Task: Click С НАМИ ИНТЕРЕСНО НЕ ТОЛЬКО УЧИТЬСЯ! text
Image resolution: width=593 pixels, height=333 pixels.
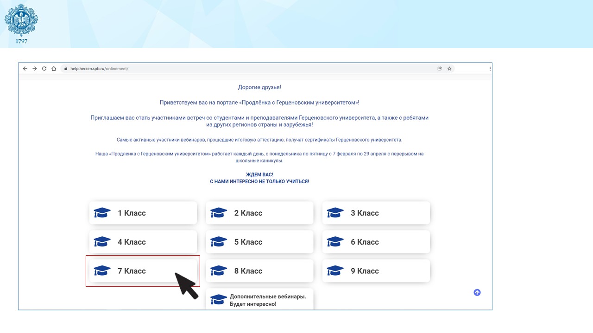Action: pos(259,182)
